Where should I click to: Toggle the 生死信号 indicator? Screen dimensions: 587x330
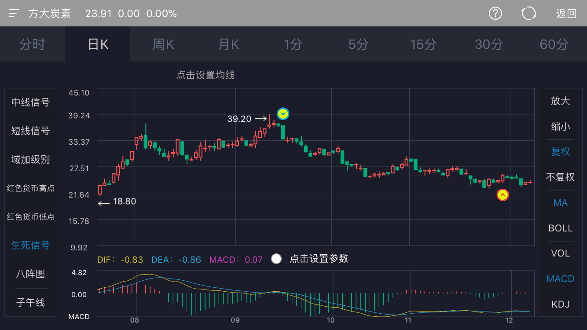tap(31, 245)
